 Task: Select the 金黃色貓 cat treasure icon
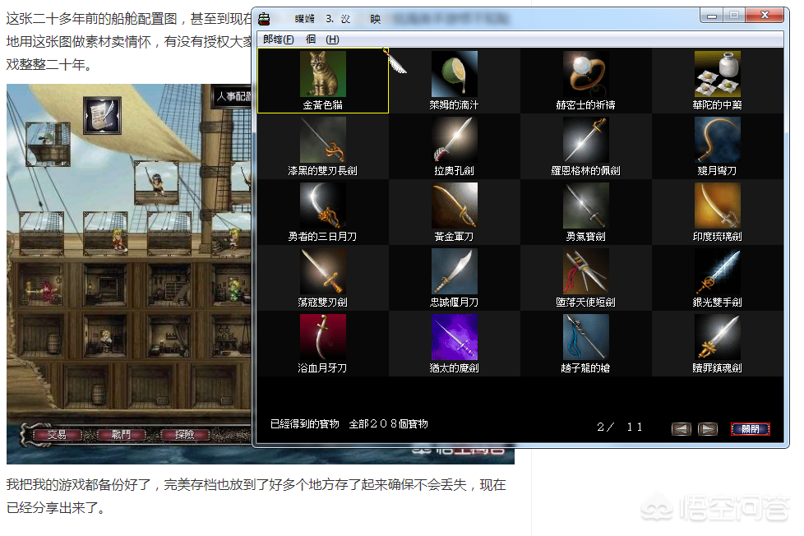point(322,75)
